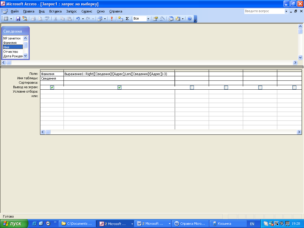Select 'Имя' field in Сведения list

[13, 47]
